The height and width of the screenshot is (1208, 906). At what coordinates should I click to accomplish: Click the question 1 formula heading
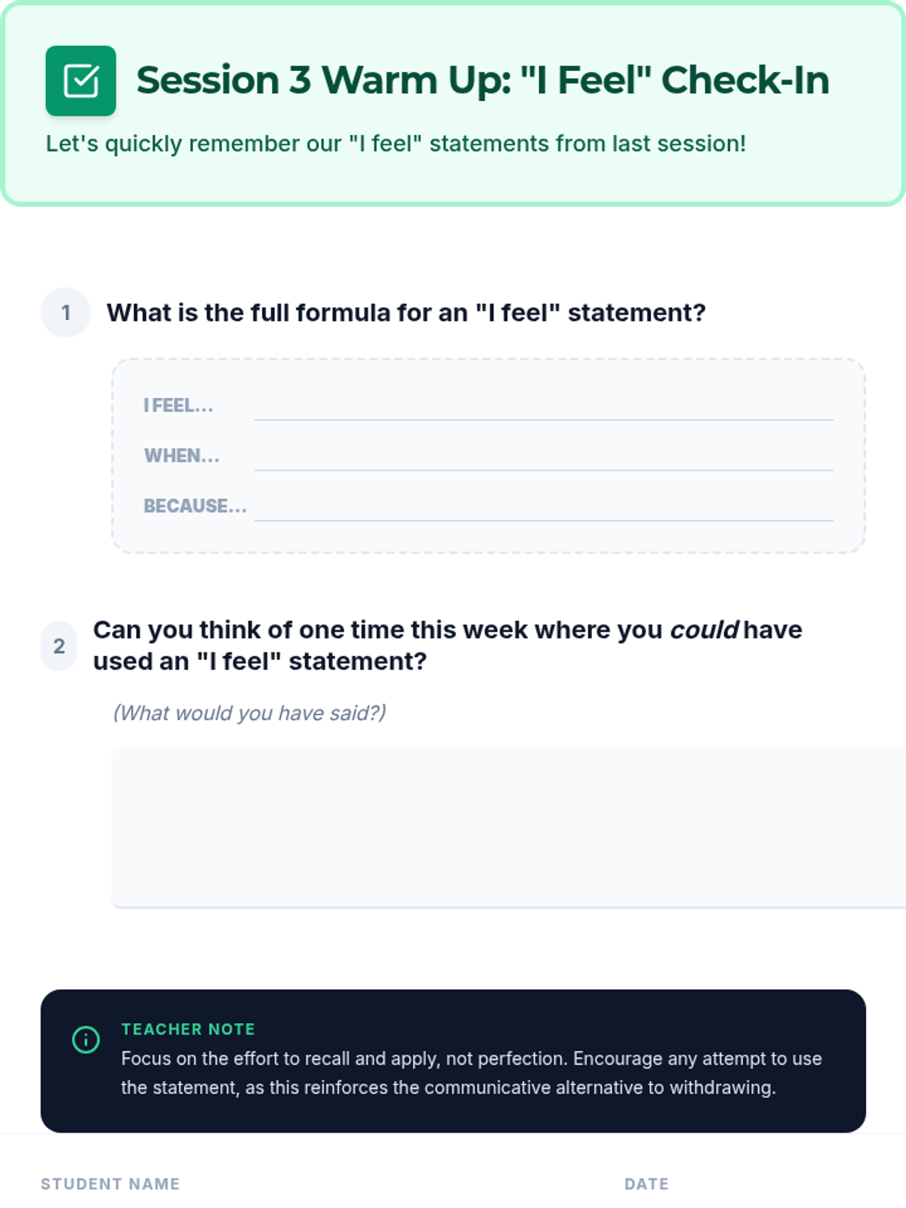tap(406, 313)
